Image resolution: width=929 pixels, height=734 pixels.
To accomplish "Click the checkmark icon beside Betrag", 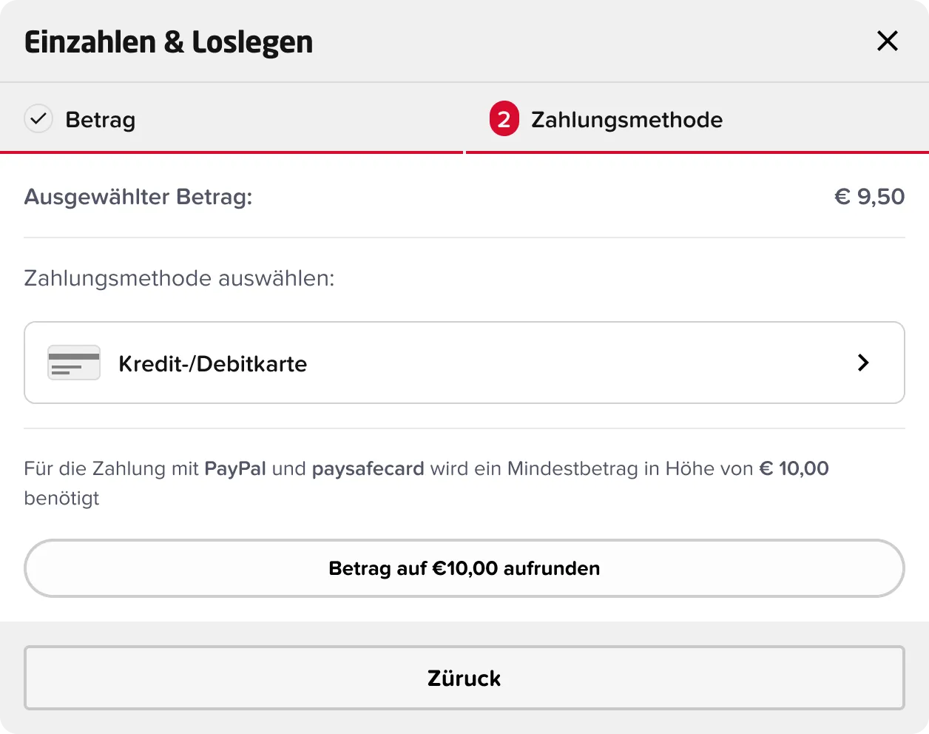I will point(38,118).
